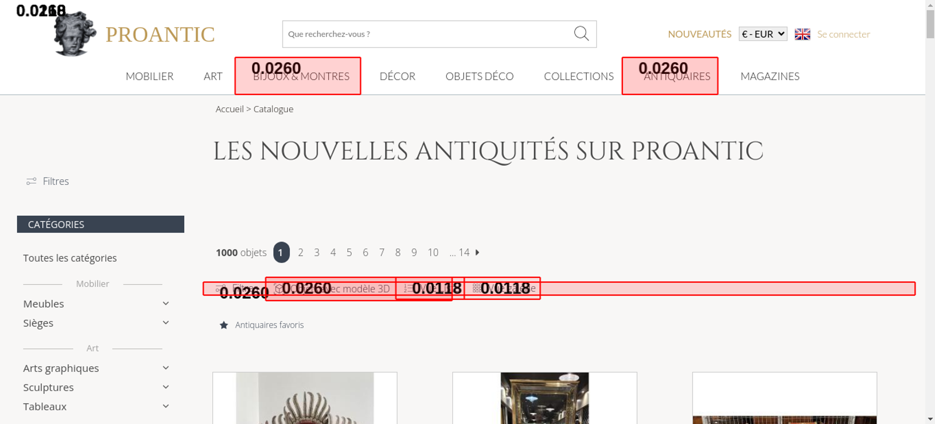Click the Se connecter link

(x=843, y=34)
